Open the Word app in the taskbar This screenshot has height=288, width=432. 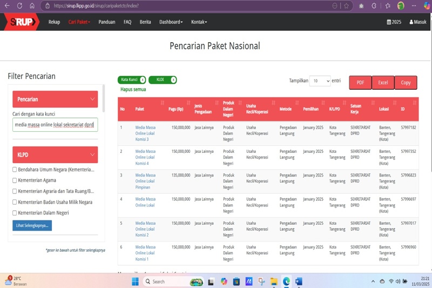tap(299, 282)
